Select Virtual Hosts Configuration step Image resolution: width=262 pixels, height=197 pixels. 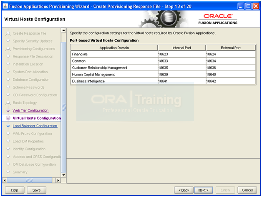click(x=37, y=118)
